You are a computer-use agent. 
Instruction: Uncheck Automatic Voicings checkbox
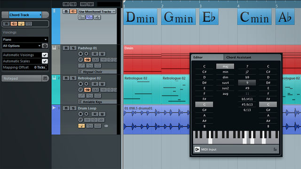point(45,55)
